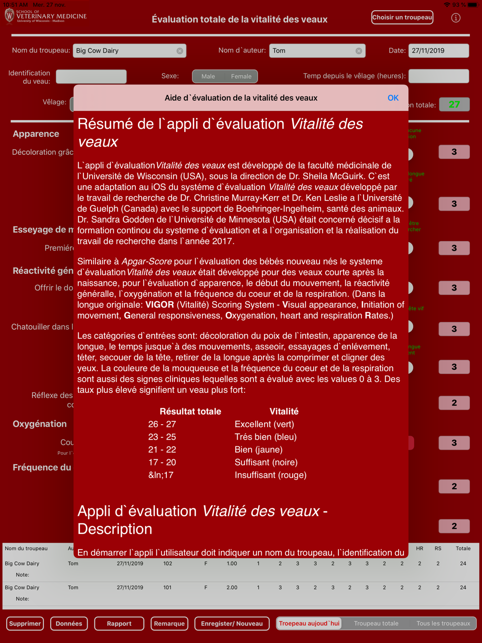Viewport: 482px width, 643px height.
Task: Click Trés bien (bleu) rating
Action: coord(266,437)
